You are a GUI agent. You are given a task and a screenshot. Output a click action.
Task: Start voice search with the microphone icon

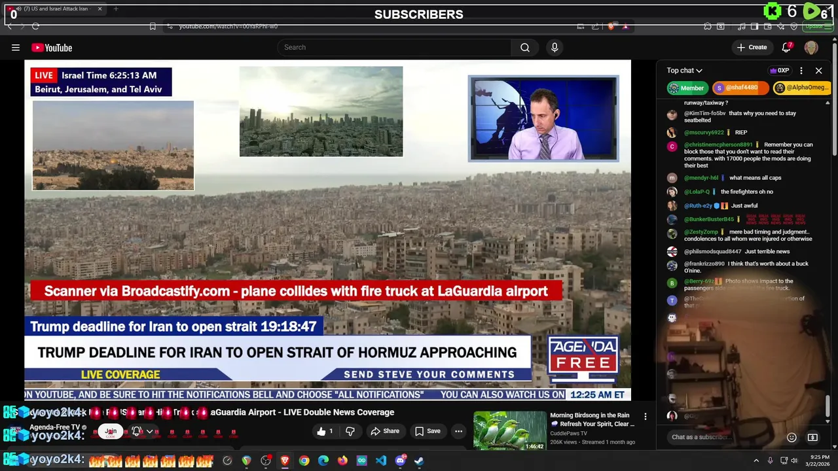(x=555, y=47)
